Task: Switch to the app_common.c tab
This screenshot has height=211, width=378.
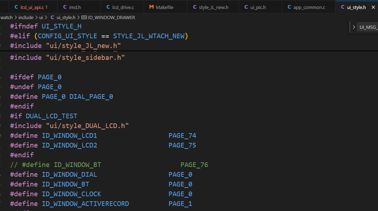Action: coord(308,7)
